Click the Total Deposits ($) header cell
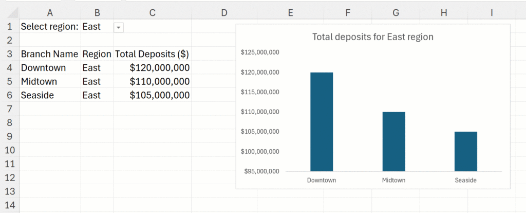The height and width of the screenshot is (213, 526). (152, 54)
